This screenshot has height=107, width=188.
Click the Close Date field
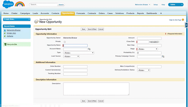pyautogui.click(x=143, y=42)
